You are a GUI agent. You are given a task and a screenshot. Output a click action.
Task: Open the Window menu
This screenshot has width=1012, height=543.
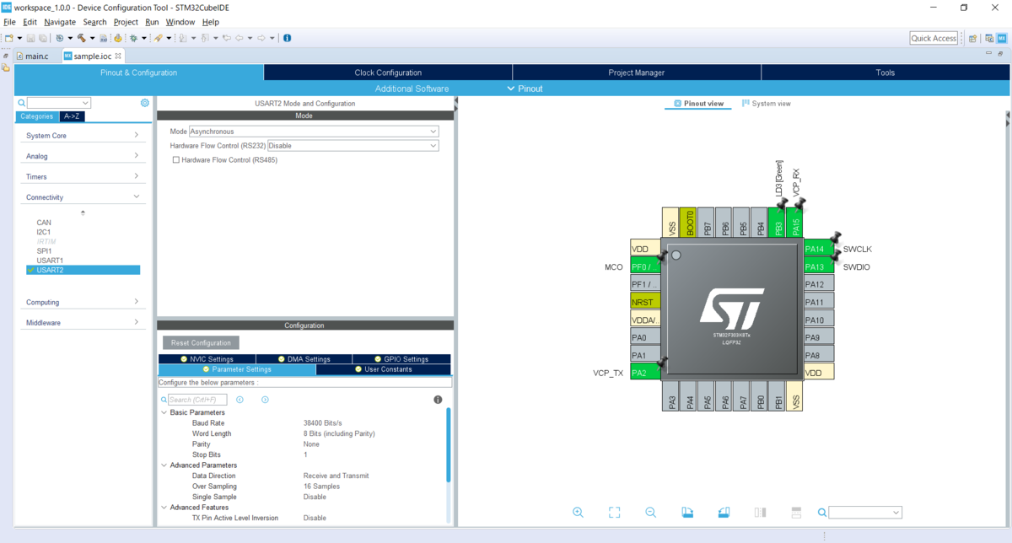[x=180, y=22]
